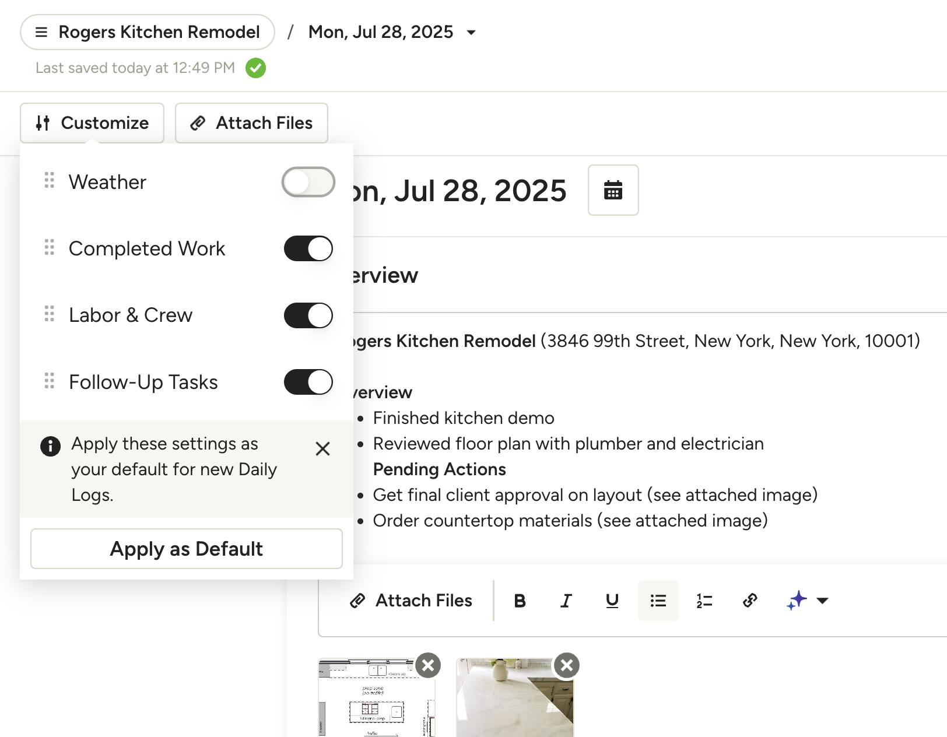Viewport: 947px width, 737px height.
Task: Toggle bold text formatting
Action: (520, 601)
